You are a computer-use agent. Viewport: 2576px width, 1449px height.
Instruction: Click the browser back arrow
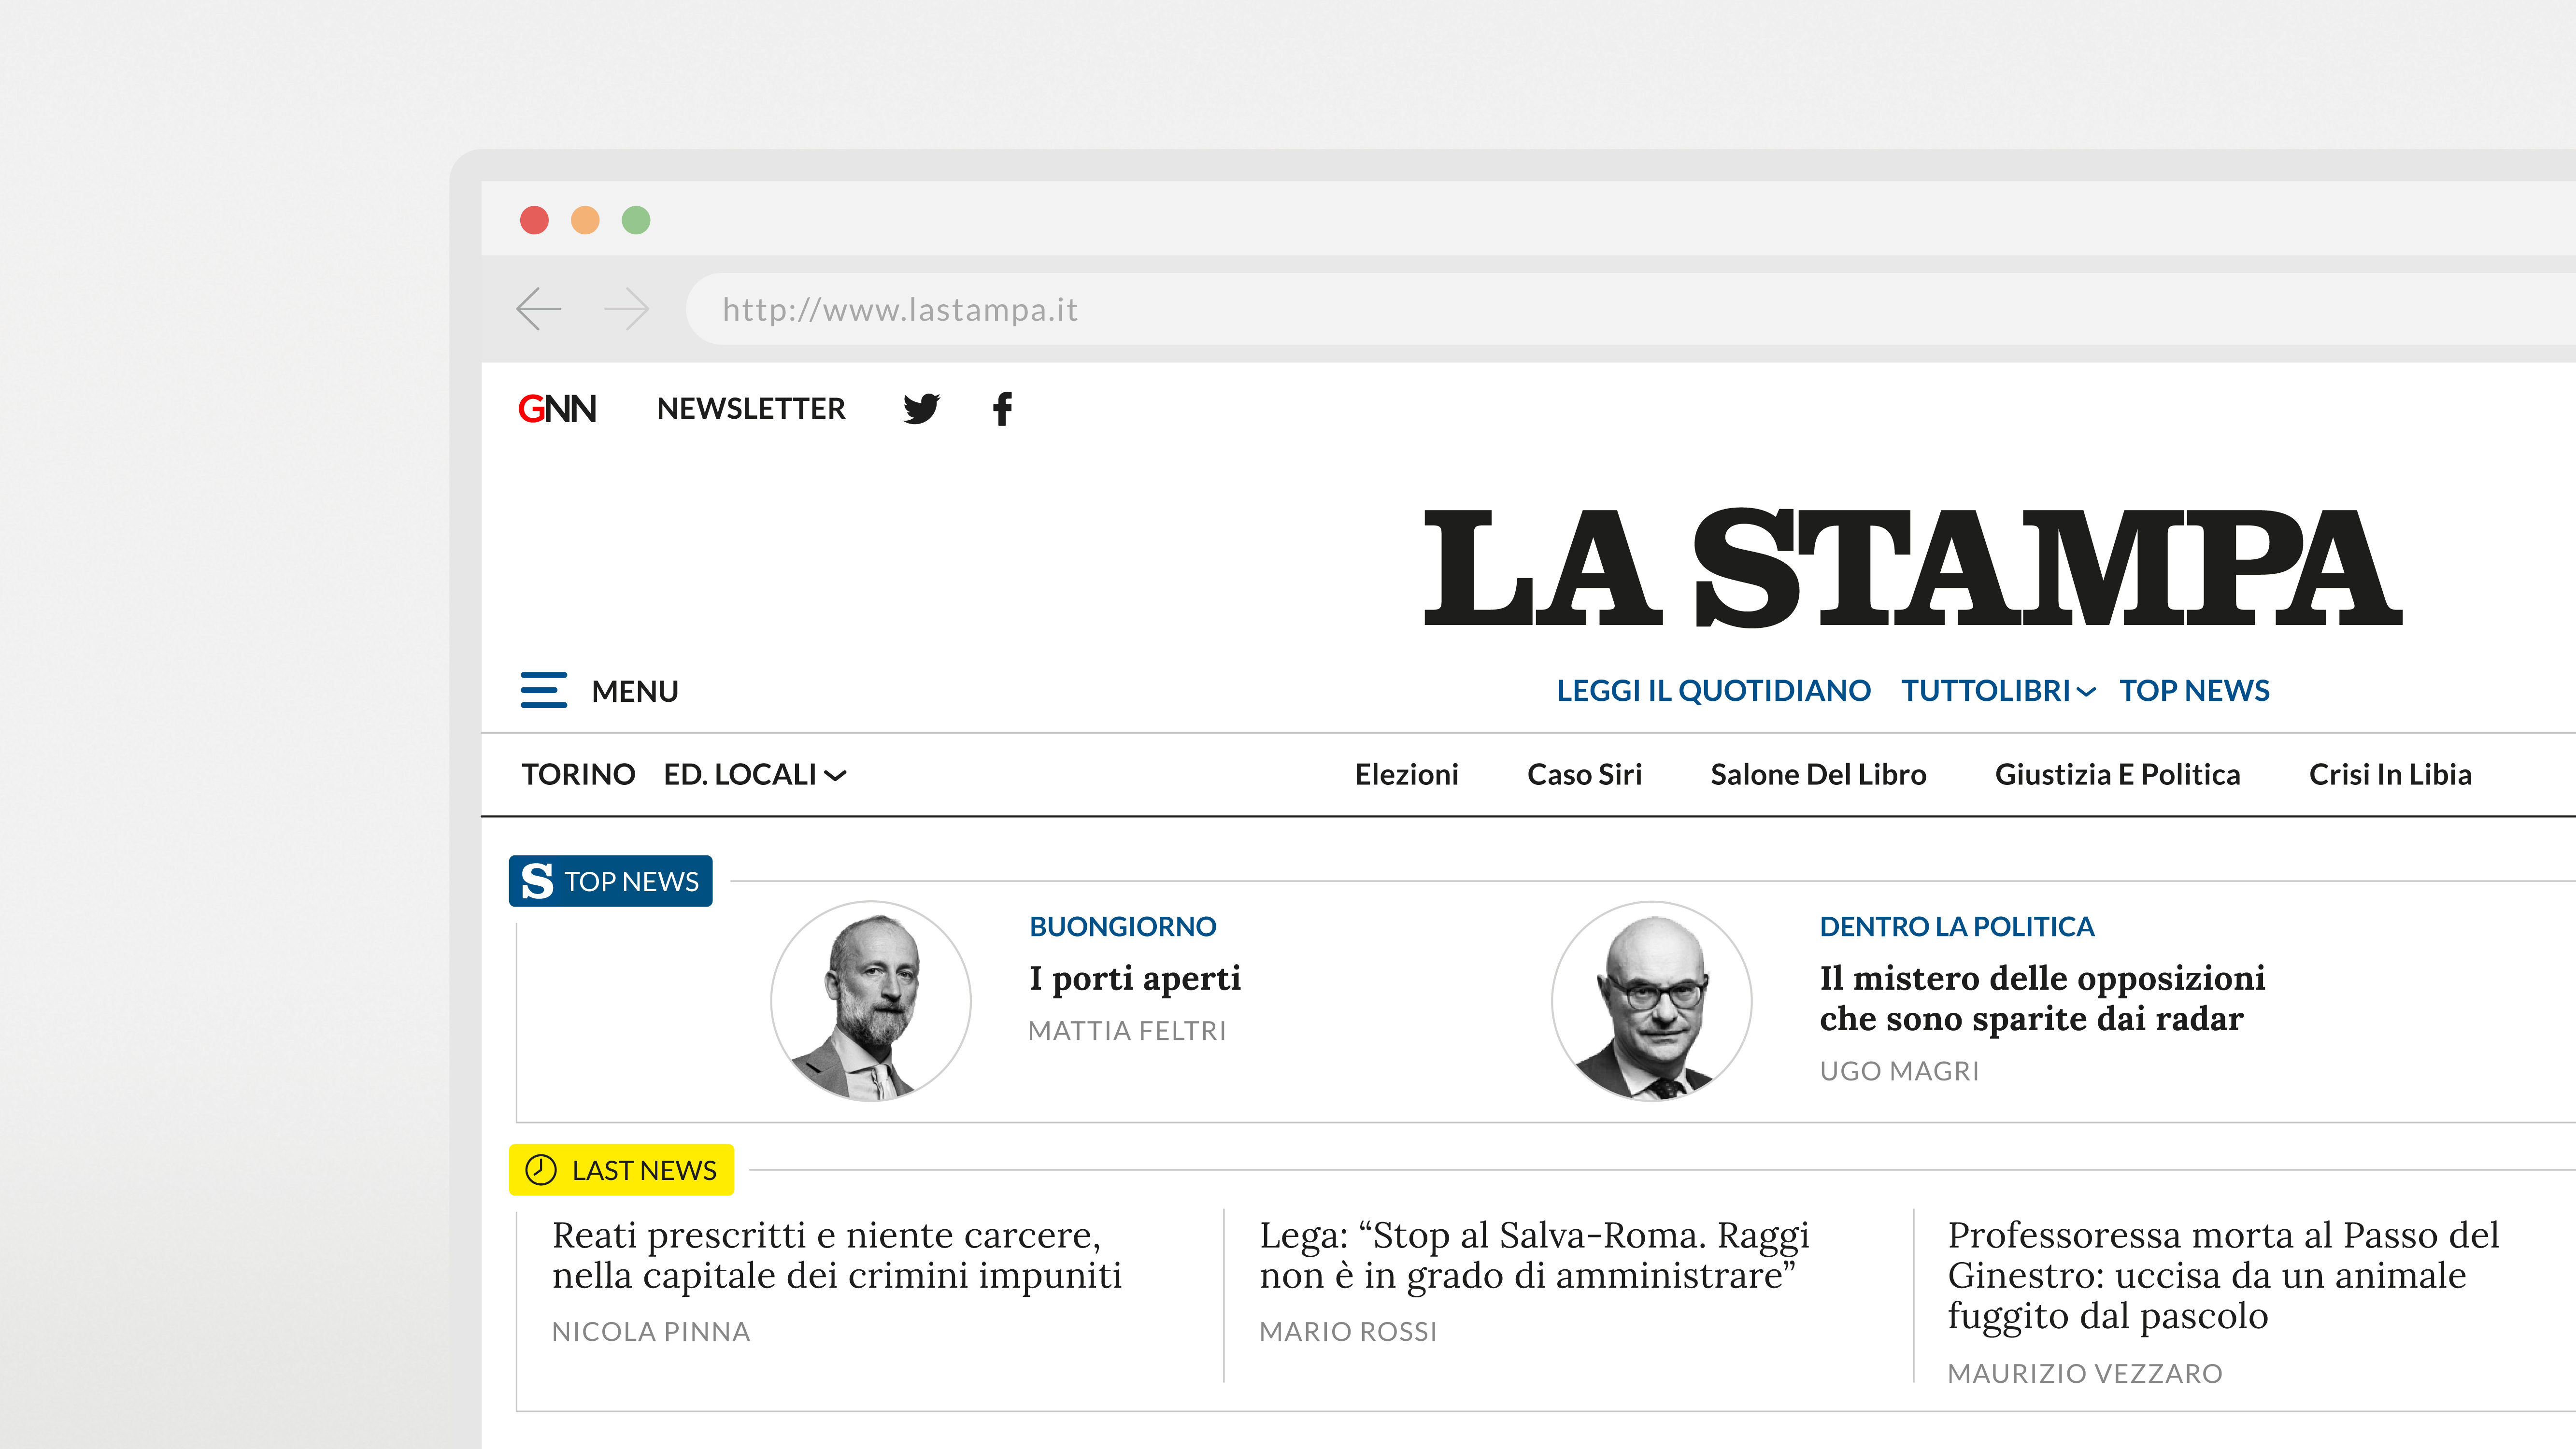tap(538, 309)
